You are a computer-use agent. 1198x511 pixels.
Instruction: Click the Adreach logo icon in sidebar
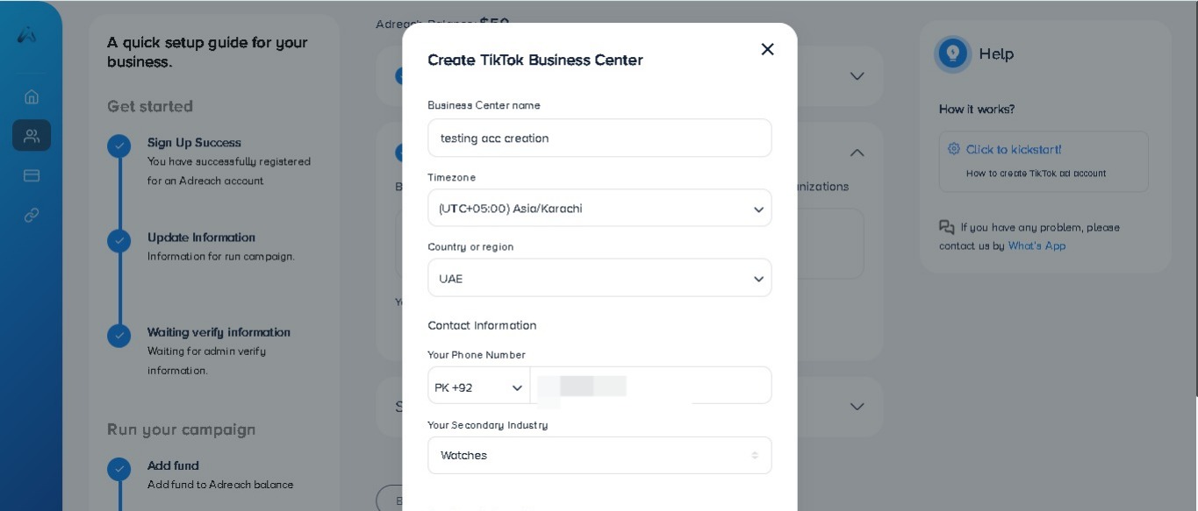point(27,35)
